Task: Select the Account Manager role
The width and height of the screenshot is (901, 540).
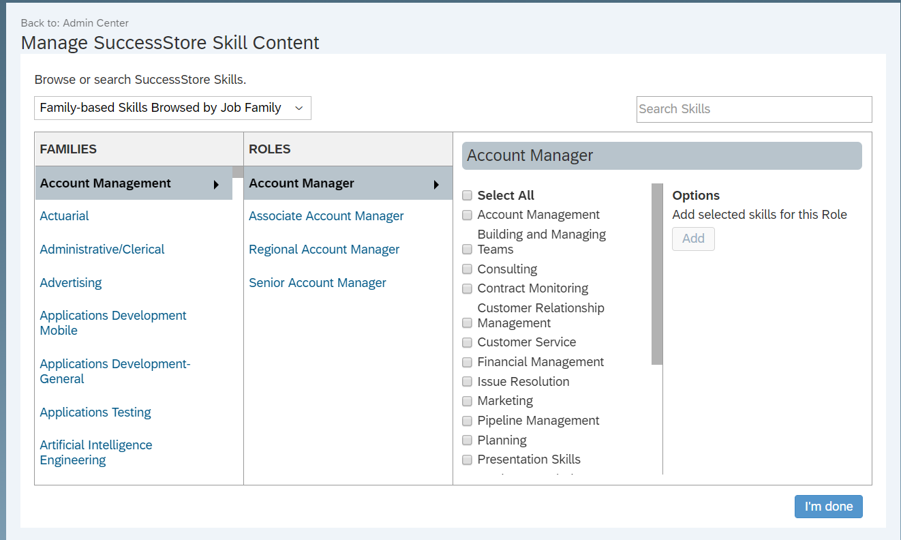Action: coord(348,183)
